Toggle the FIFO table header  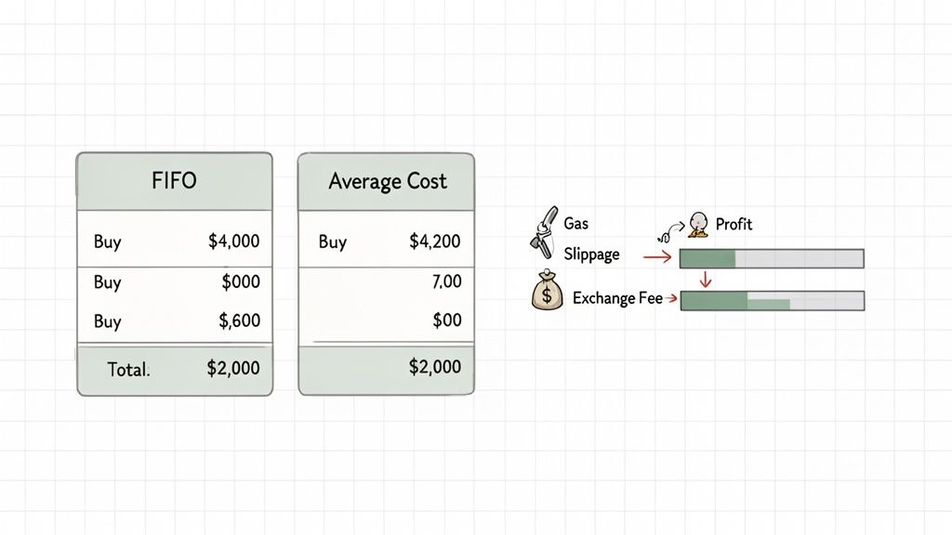(175, 181)
